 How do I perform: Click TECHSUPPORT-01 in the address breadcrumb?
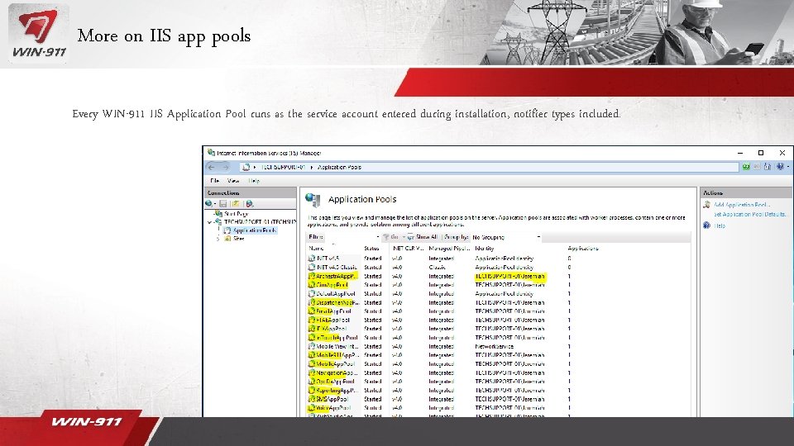tap(283, 168)
